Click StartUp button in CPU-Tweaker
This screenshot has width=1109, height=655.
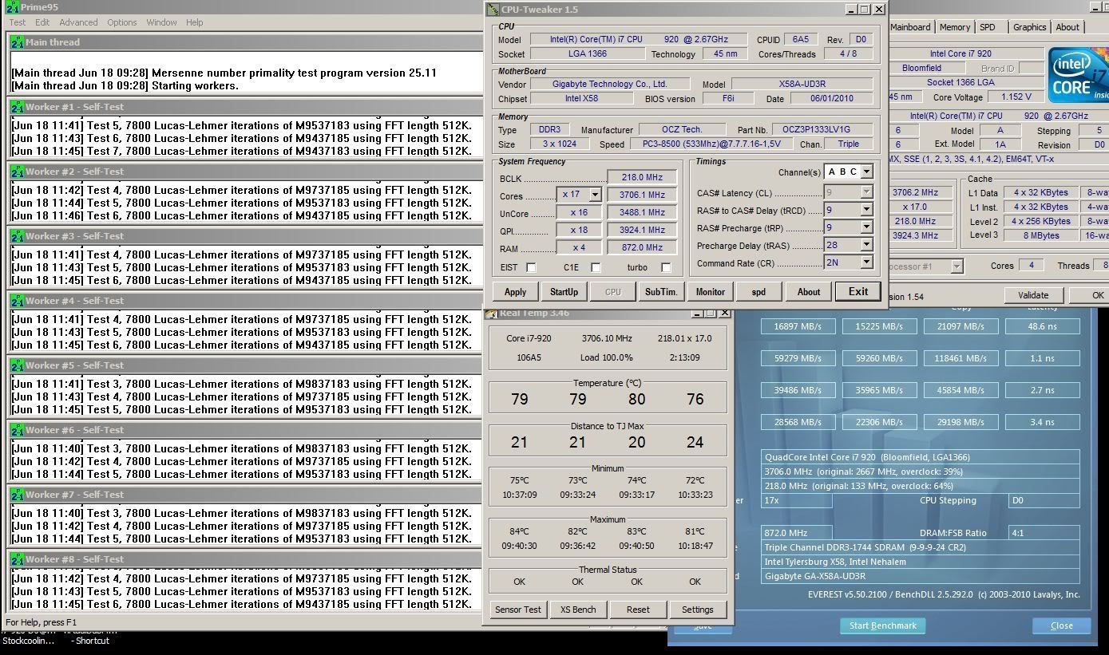pyautogui.click(x=564, y=292)
